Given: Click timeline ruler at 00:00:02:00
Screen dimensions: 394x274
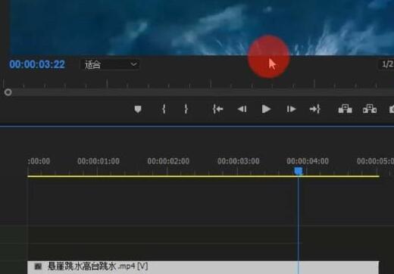Looking at the screenshot, I should coord(168,161).
